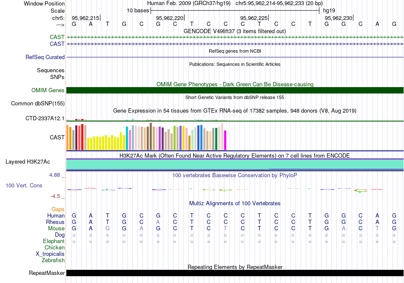
Task: Open the Layered H3K27Ac track label
Action: click(x=28, y=161)
